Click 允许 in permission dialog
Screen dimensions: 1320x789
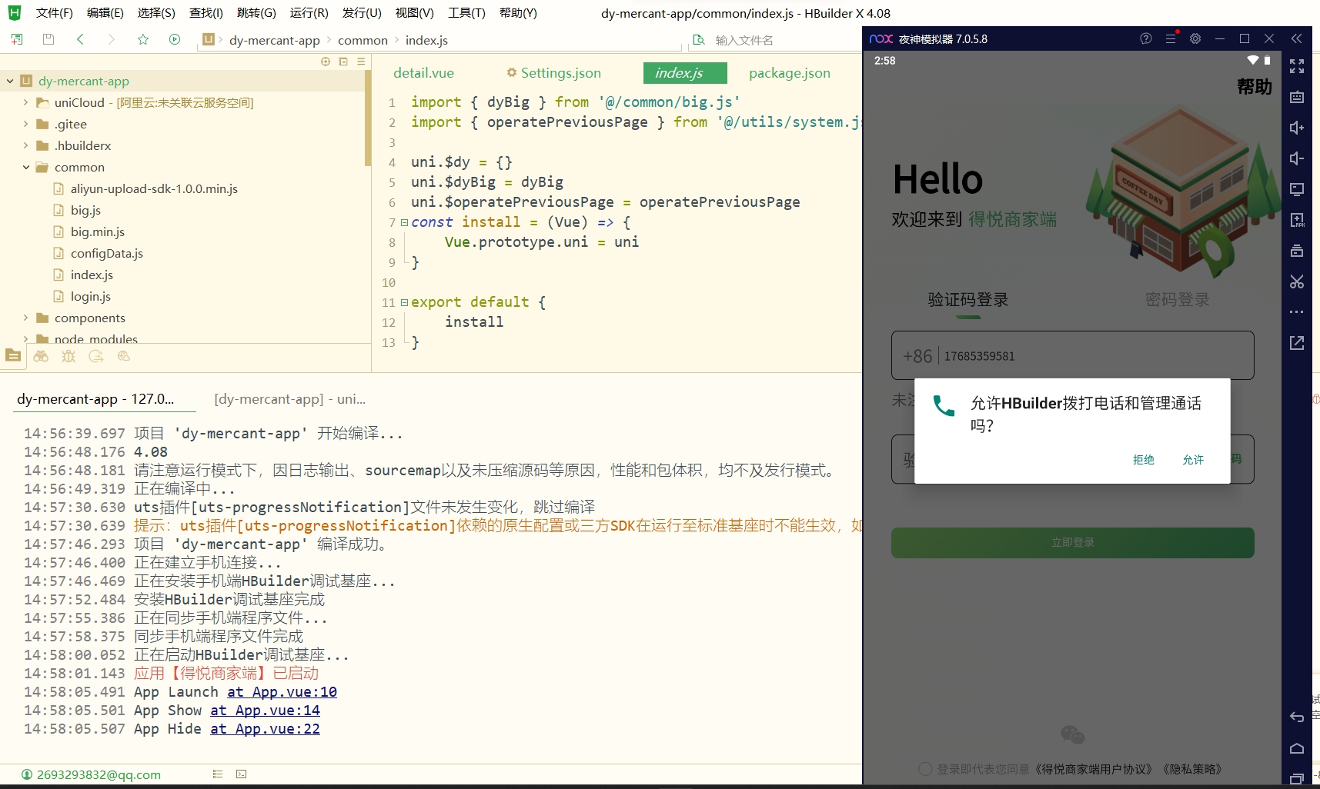1193,459
